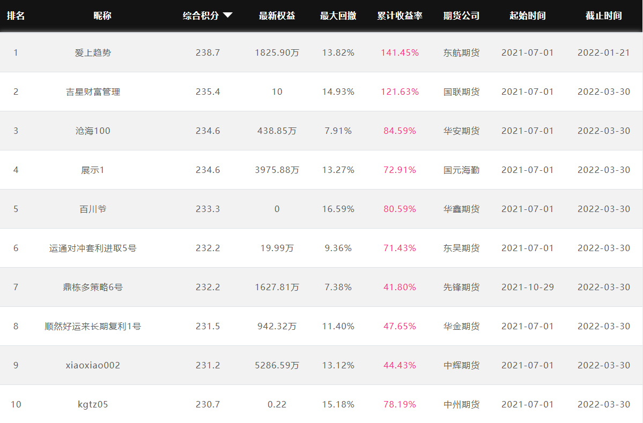This screenshot has height=423, width=643.
Task: Click futures company 华安期货
Action: pos(461,131)
